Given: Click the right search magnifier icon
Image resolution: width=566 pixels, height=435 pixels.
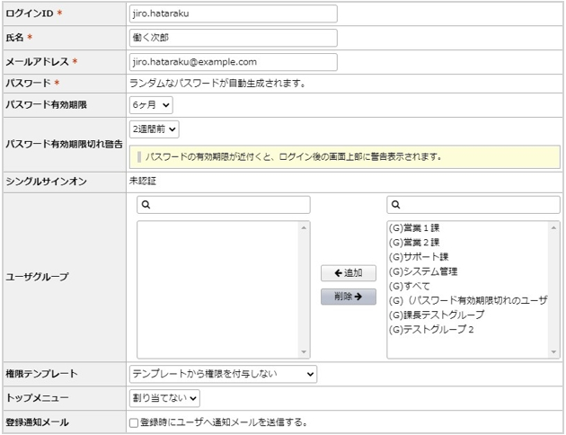Looking at the screenshot, I should click(395, 205).
